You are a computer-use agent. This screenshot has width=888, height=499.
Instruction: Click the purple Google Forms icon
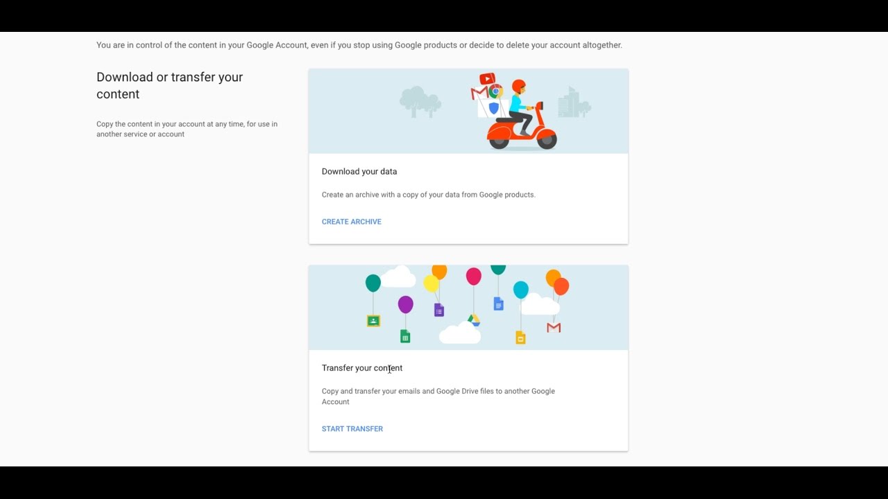(x=438, y=310)
